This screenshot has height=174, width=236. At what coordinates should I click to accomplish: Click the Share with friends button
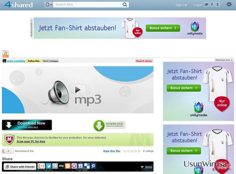[20, 167]
